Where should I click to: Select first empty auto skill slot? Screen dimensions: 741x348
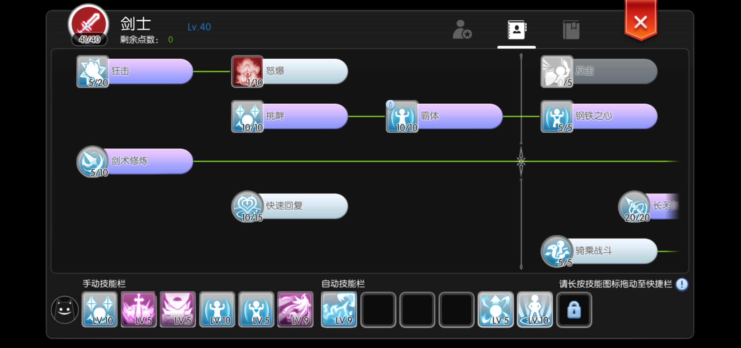pos(378,310)
